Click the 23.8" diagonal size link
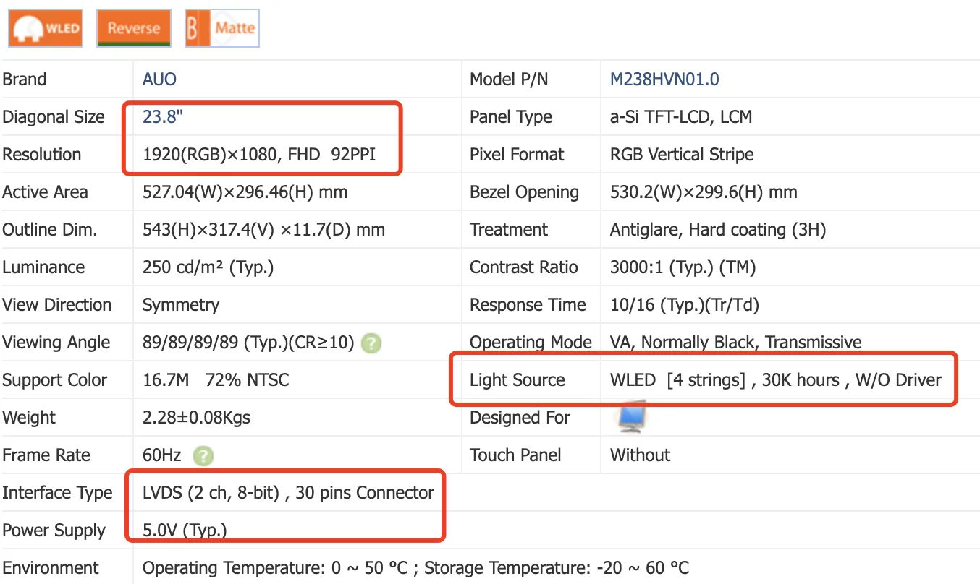The width and height of the screenshot is (980, 584). pyautogui.click(x=163, y=117)
